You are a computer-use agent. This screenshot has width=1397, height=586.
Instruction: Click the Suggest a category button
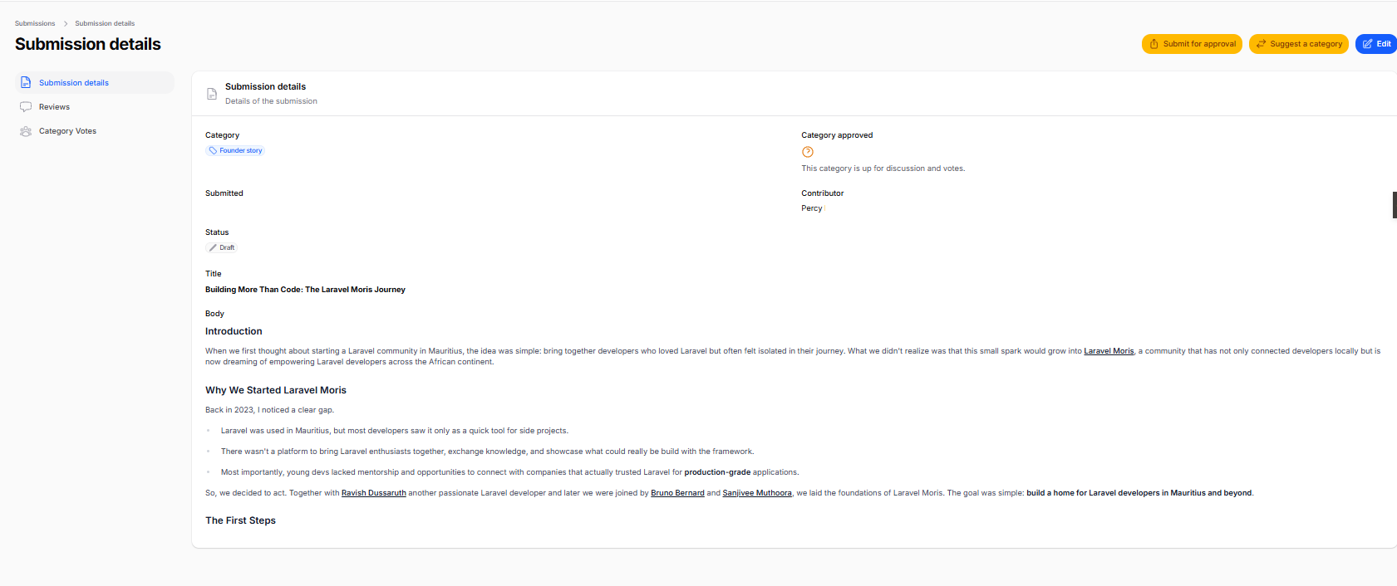pos(1299,44)
